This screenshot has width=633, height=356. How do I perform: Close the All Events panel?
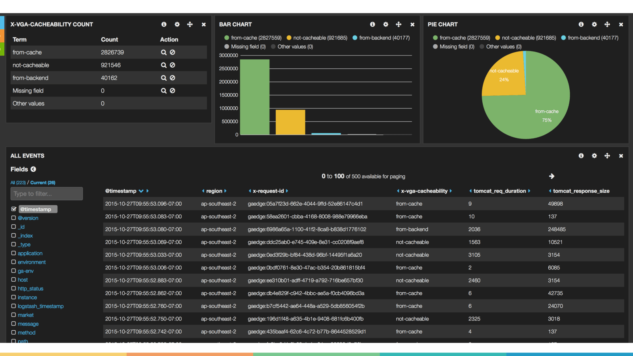[x=621, y=156]
